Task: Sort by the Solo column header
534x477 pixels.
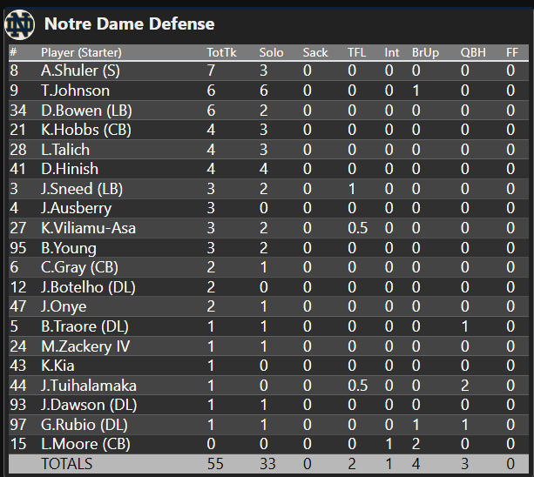Action: pos(271,52)
